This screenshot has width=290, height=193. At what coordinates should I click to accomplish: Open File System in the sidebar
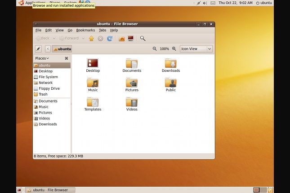tap(52, 77)
